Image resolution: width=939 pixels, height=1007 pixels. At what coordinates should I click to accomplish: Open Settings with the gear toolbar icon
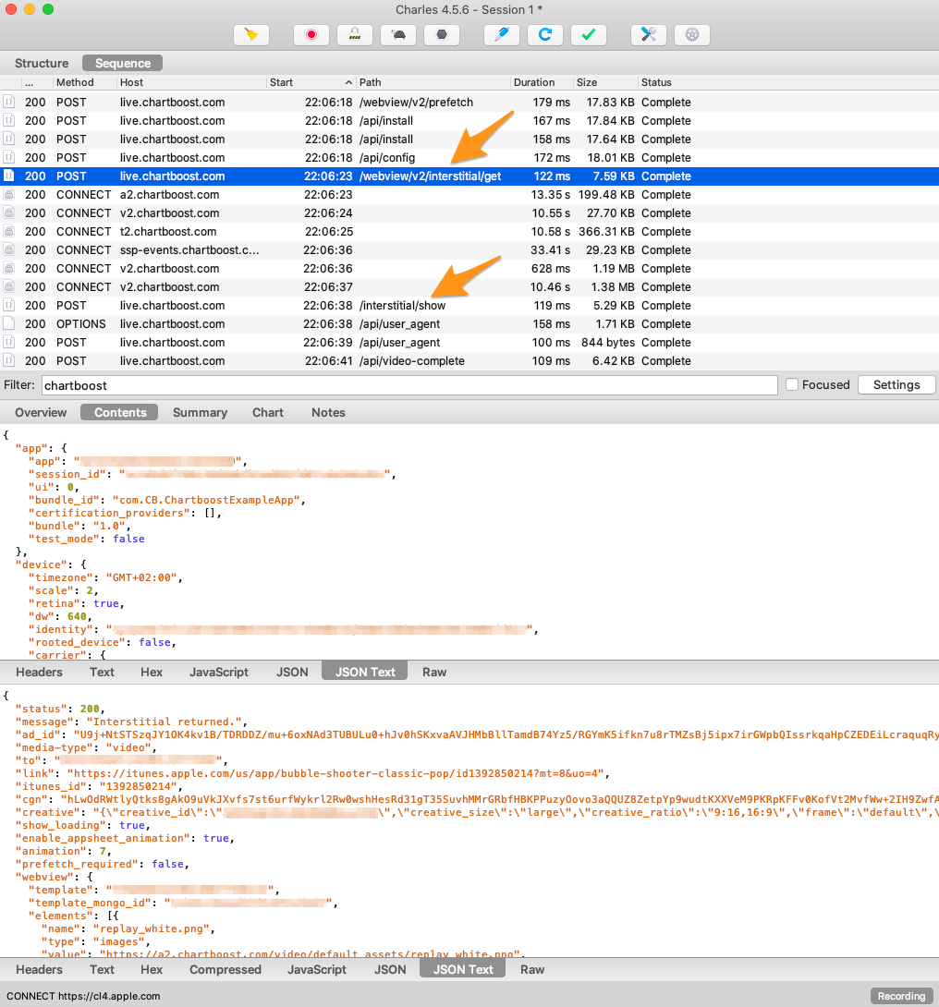coord(692,35)
